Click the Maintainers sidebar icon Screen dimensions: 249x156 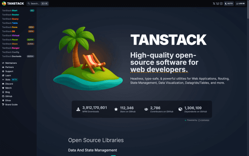tap(3, 63)
